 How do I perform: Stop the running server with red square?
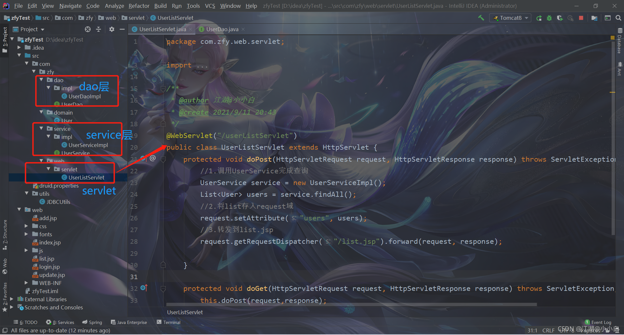click(581, 18)
